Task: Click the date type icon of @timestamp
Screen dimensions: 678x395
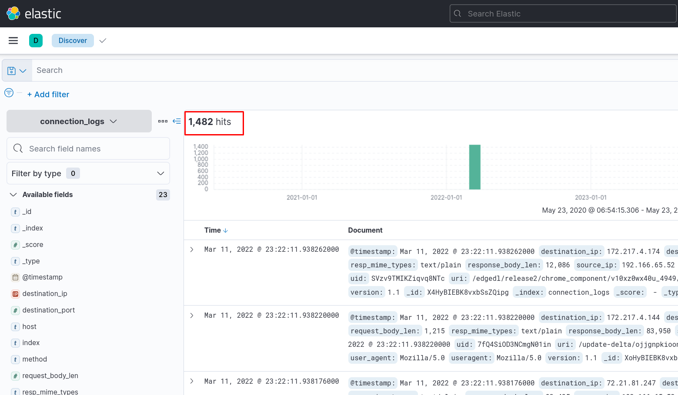Action: (x=15, y=277)
